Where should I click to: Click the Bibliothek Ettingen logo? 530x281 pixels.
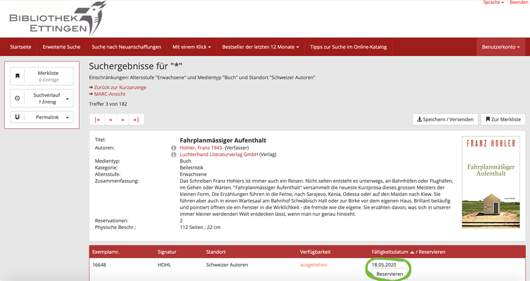(57, 19)
